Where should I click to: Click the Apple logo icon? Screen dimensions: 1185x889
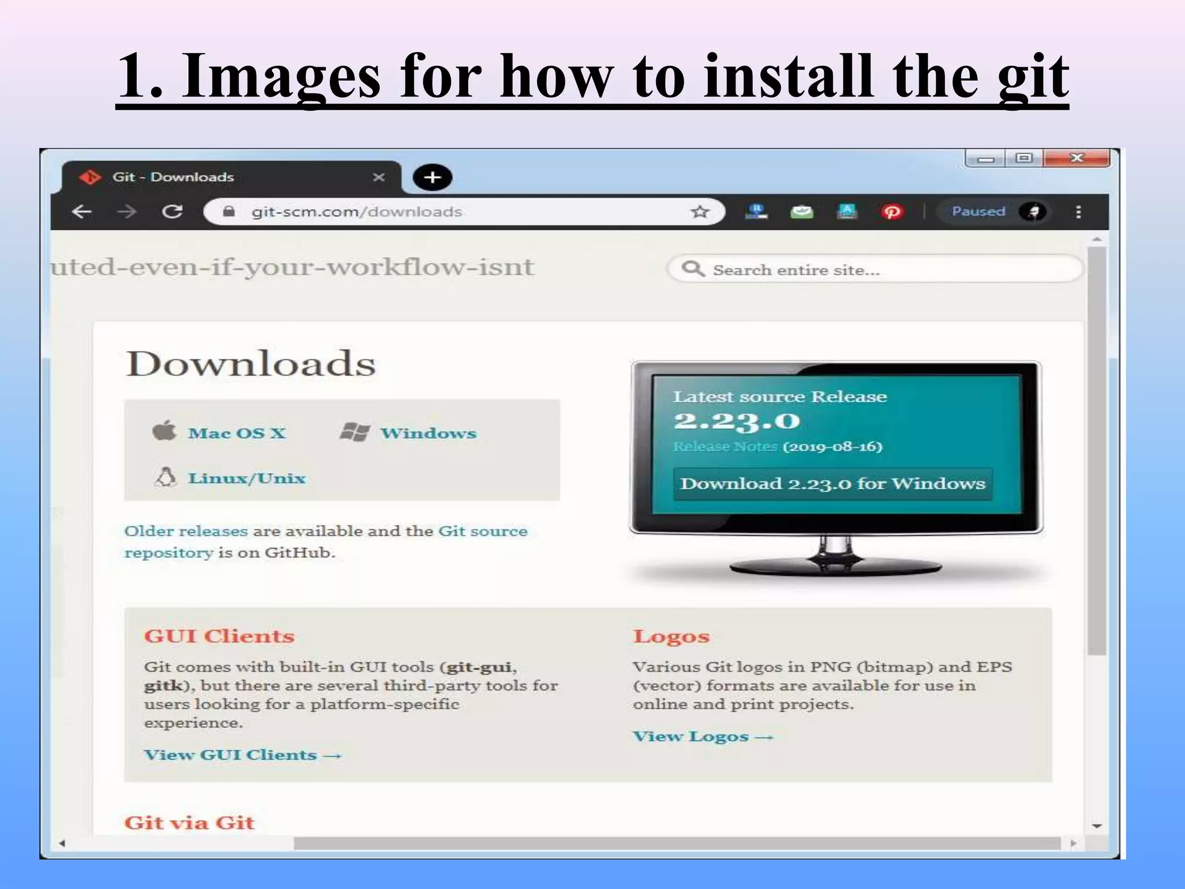pyautogui.click(x=164, y=431)
